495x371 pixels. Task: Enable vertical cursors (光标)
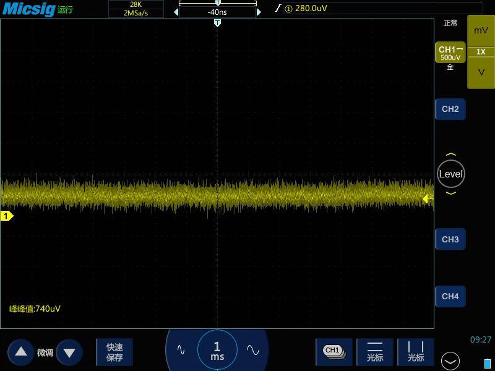tap(416, 351)
